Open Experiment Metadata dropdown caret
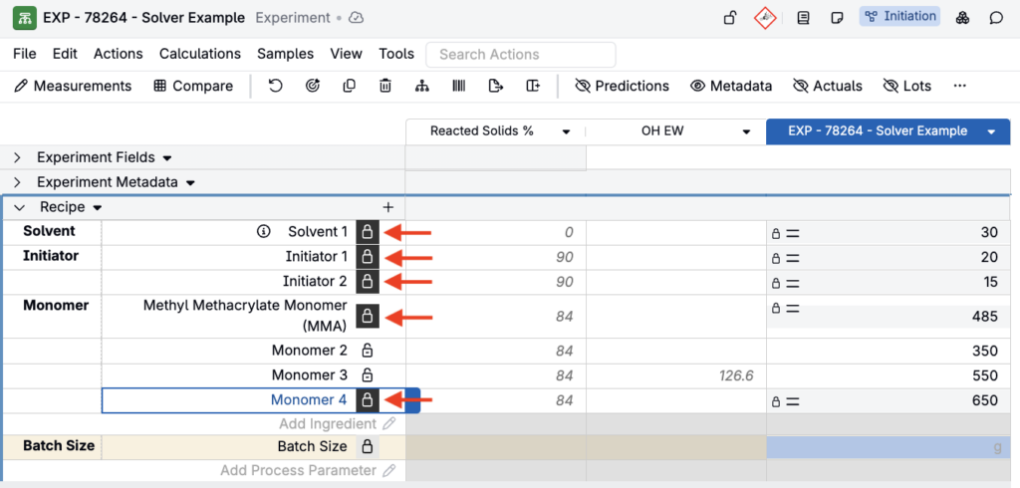The width and height of the screenshot is (1020, 488). (x=190, y=183)
